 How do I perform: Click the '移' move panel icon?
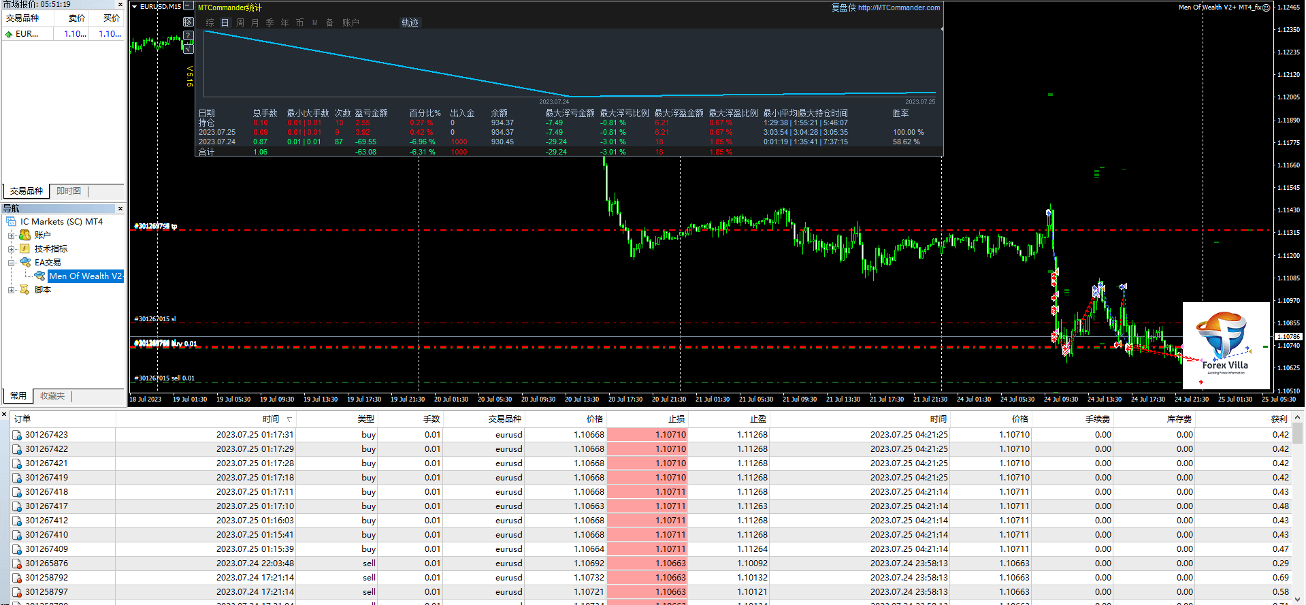click(x=189, y=22)
